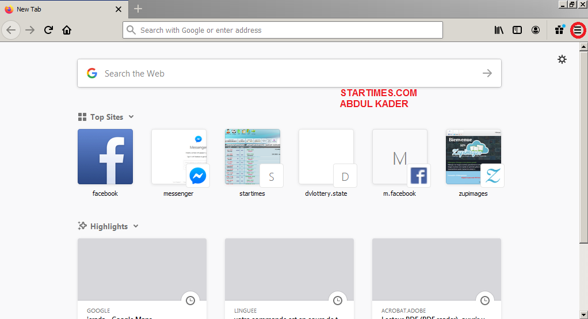Open the LINGUEE highlight card image
Image resolution: width=588 pixels, height=319 pixels.
pos(289,269)
